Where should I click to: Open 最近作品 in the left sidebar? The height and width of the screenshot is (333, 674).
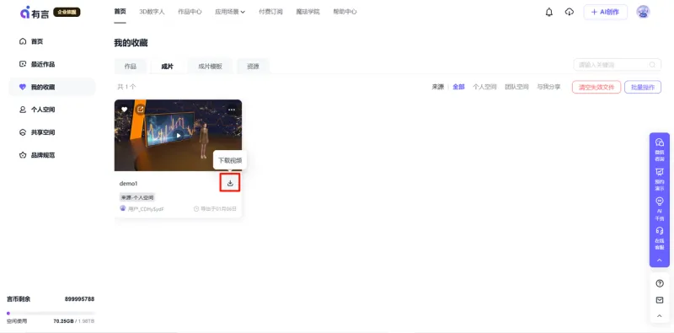click(x=51, y=64)
